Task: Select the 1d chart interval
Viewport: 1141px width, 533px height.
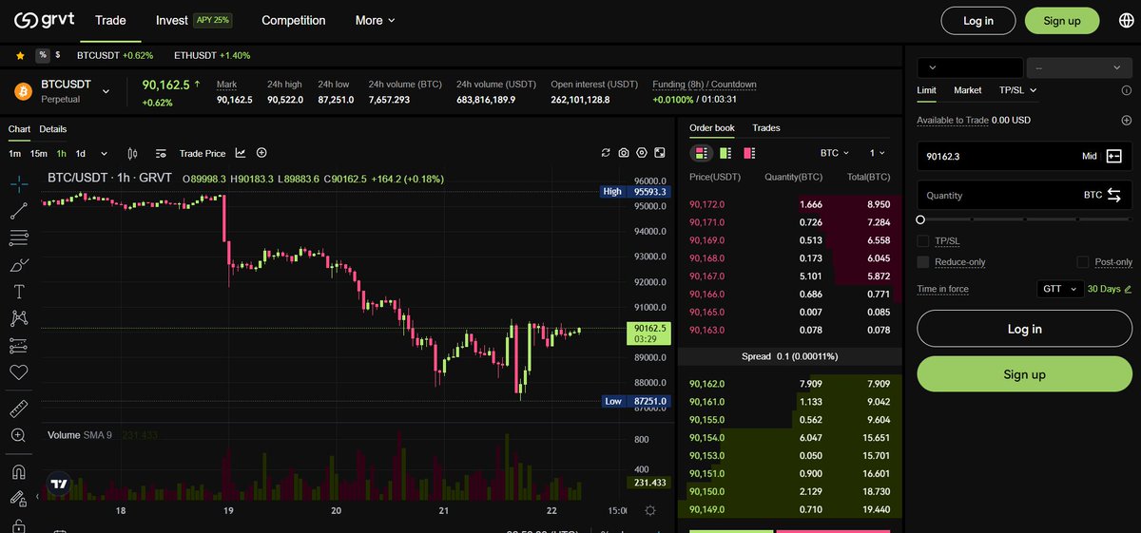Action: 81,153
